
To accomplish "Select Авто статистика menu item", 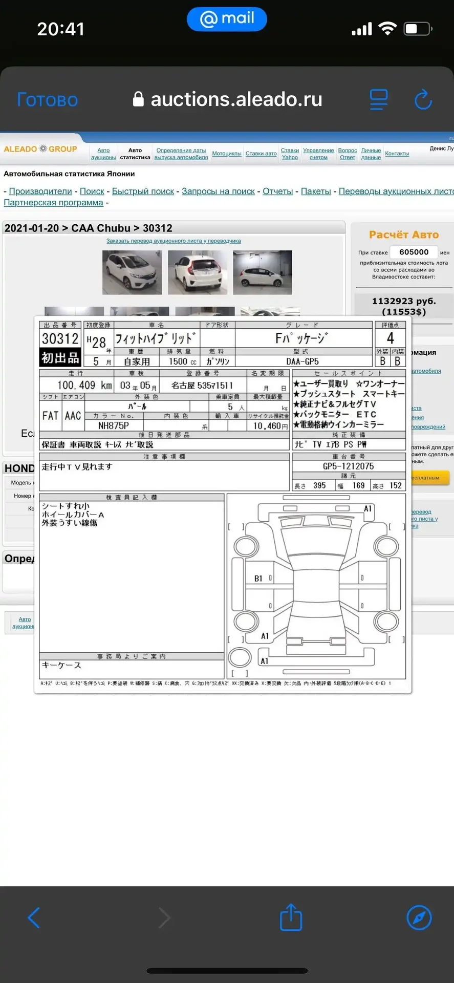I will point(135,154).
